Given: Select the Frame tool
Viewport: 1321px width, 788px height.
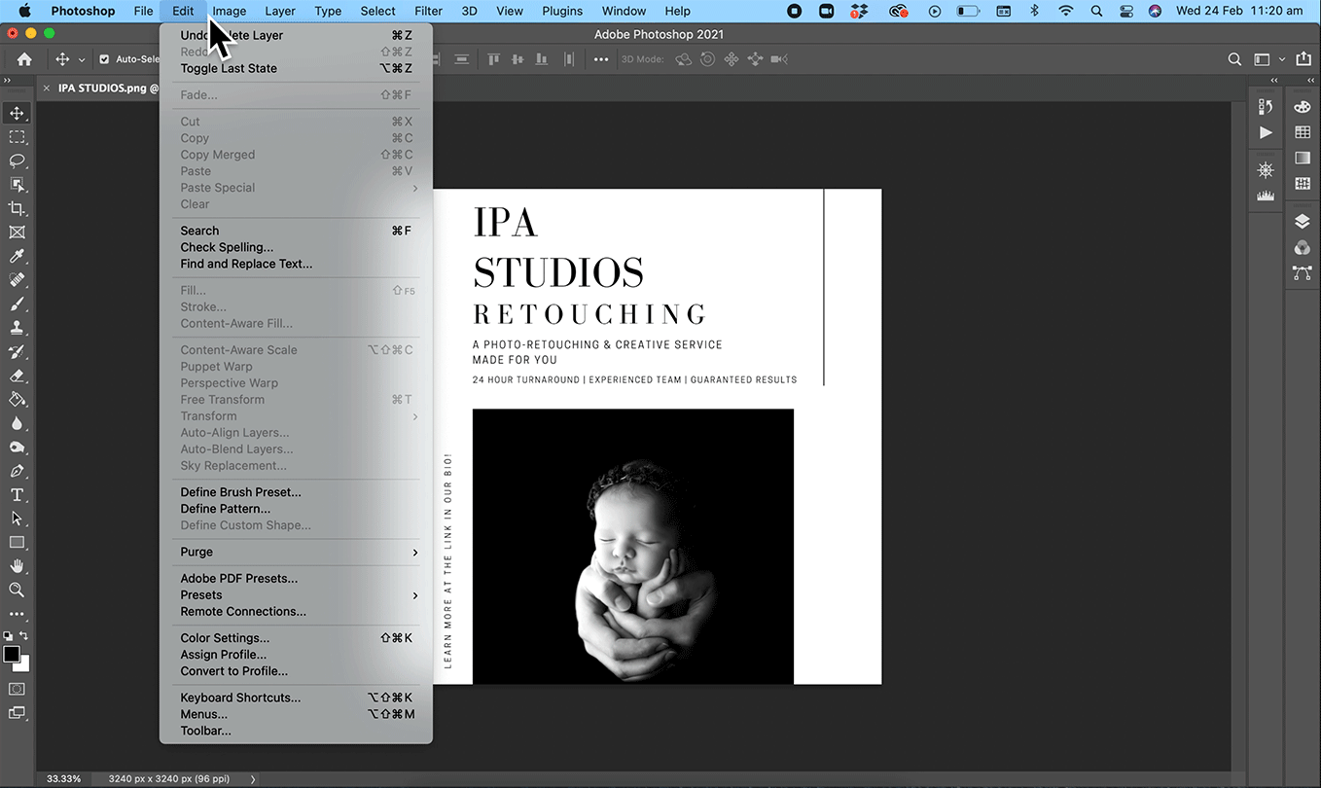Looking at the screenshot, I should (x=17, y=233).
